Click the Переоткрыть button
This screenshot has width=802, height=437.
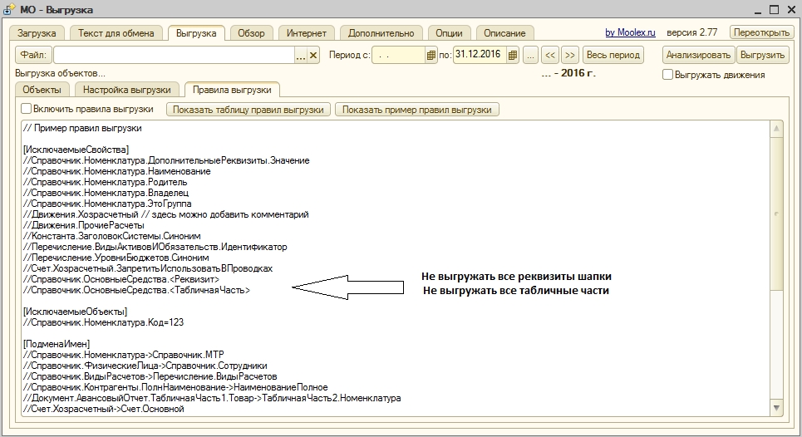pos(761,32)
